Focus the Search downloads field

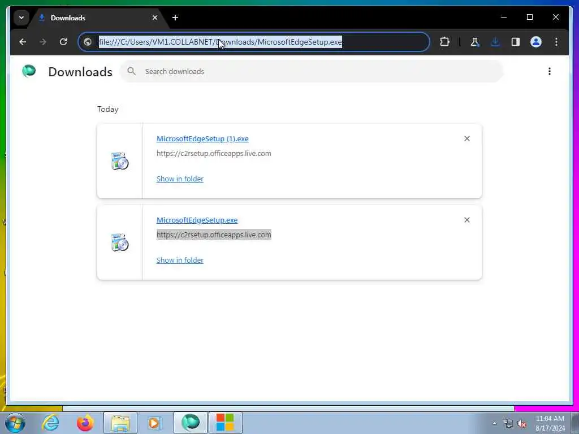pos(312,71)
